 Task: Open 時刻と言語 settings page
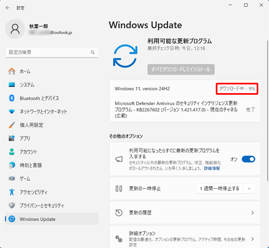(x=52, y=165)
